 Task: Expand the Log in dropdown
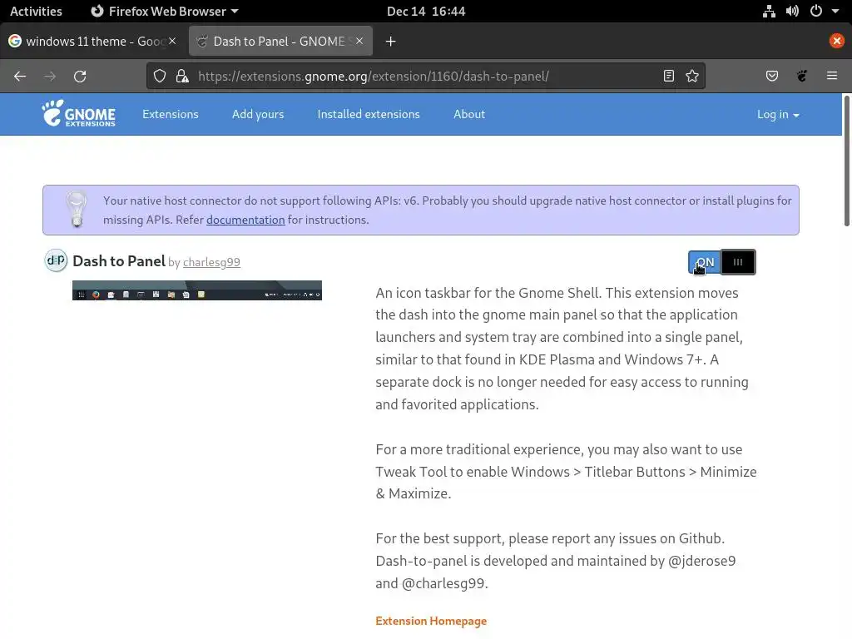click(778, 114)
